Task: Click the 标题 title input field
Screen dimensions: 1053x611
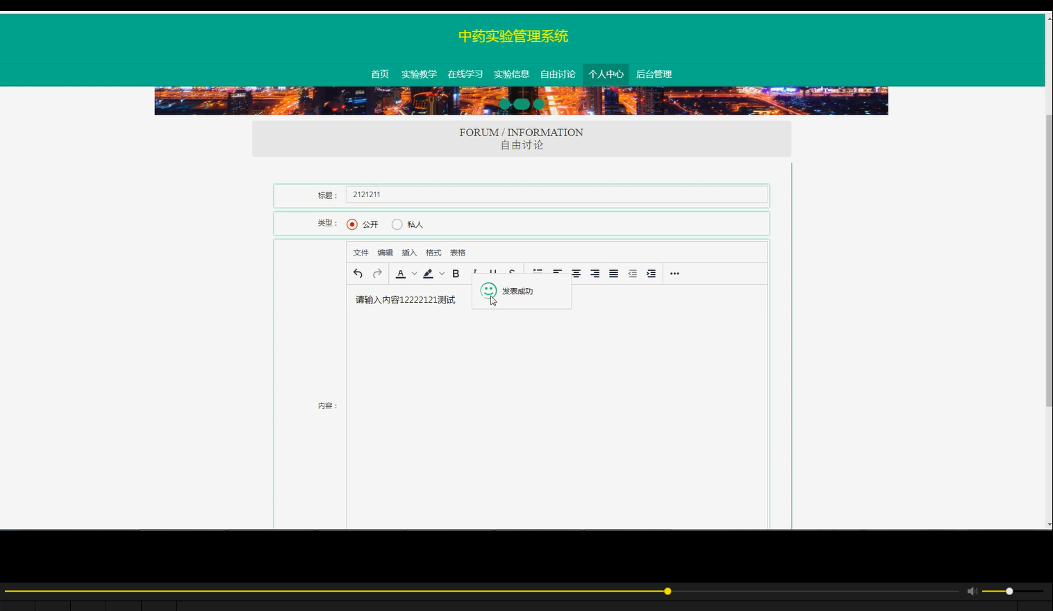Action: (x=556, y=194)
